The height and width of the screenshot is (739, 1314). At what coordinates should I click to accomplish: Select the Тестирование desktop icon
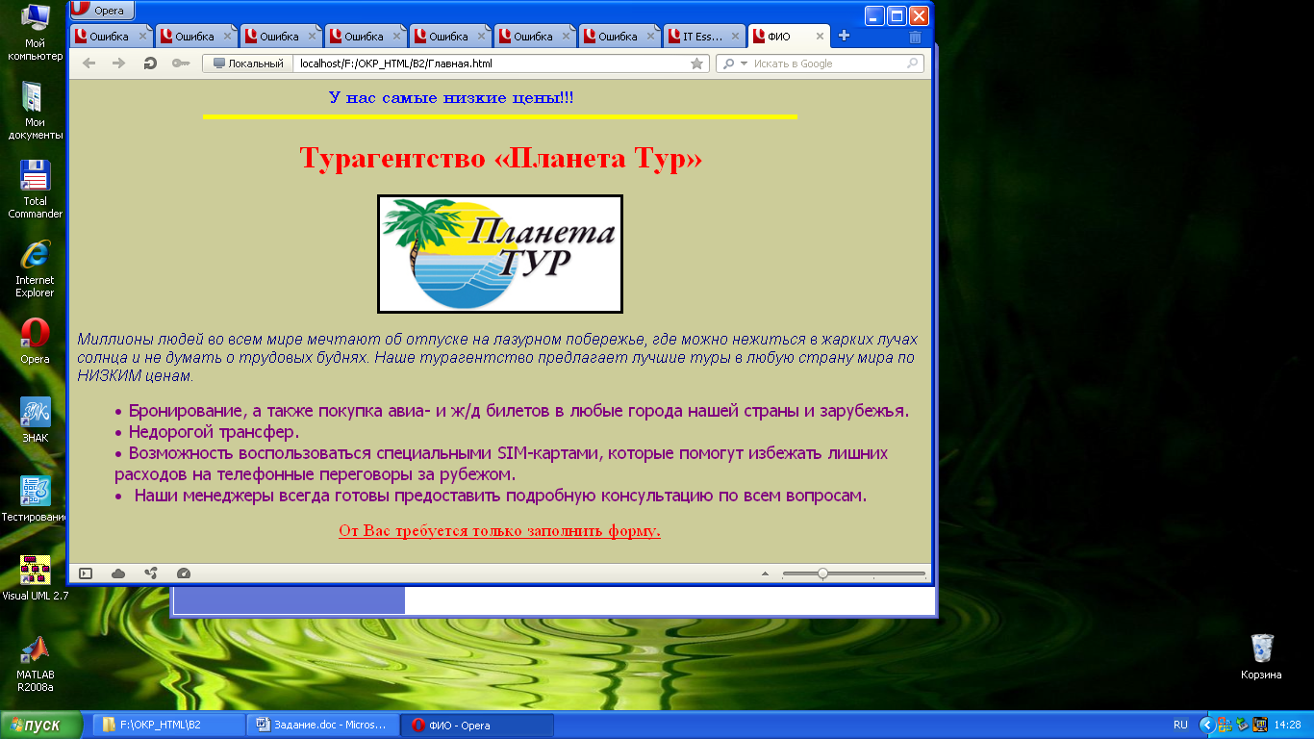pos(35,499)
